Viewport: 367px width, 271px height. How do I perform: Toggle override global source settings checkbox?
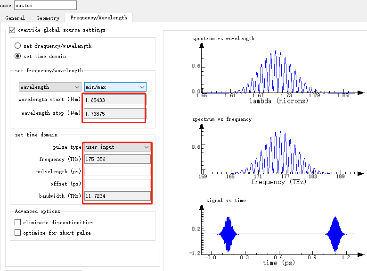tap(12, 30)
